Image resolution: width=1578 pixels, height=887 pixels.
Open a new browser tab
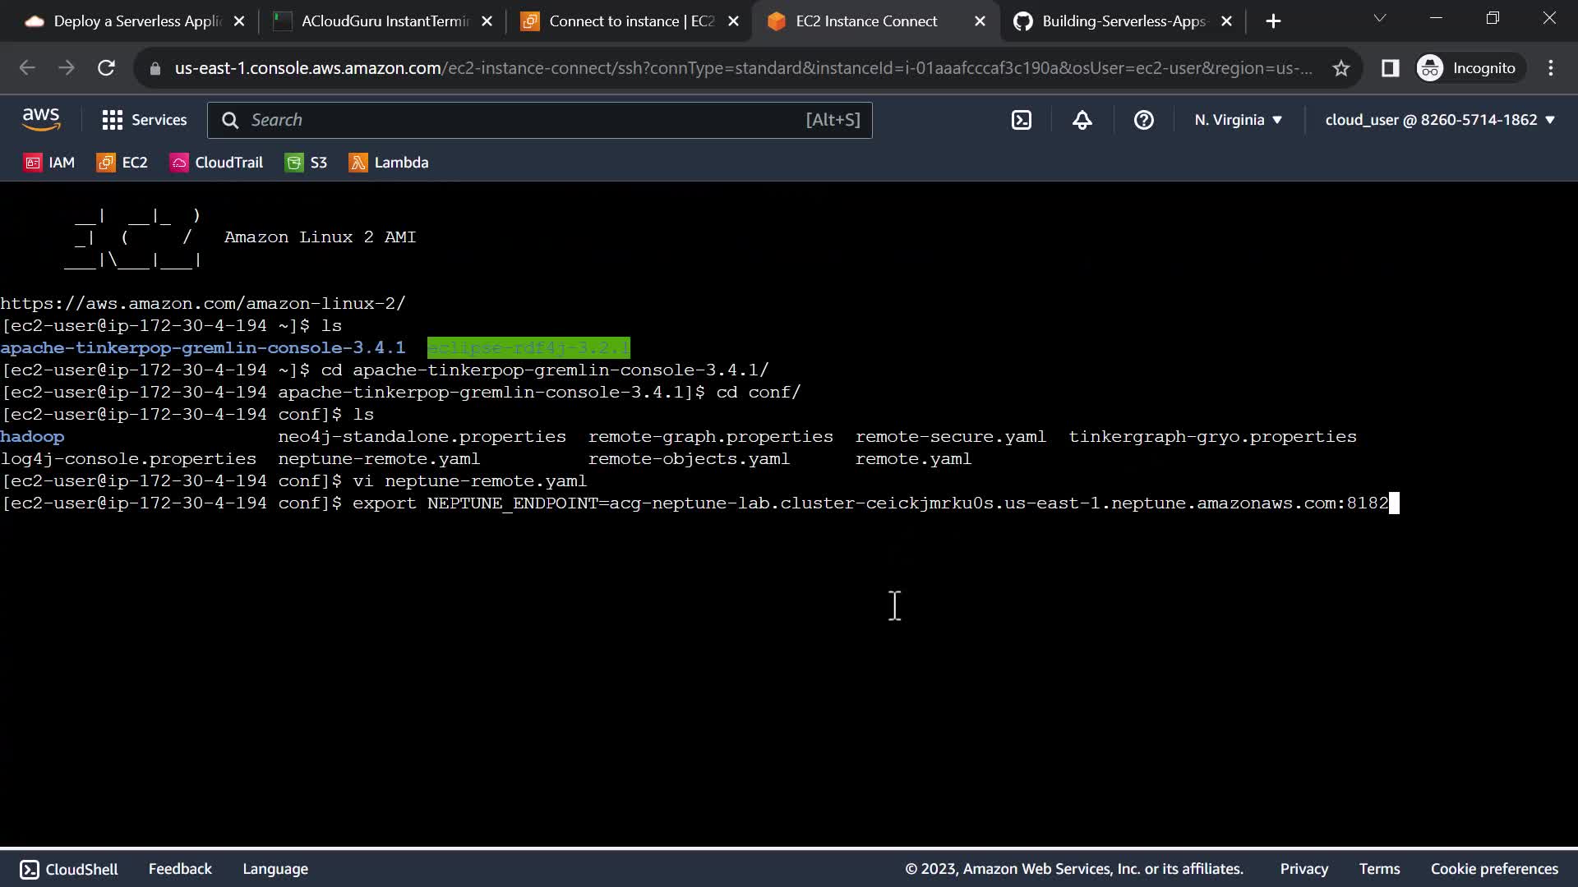click(x=1273, y=21)
